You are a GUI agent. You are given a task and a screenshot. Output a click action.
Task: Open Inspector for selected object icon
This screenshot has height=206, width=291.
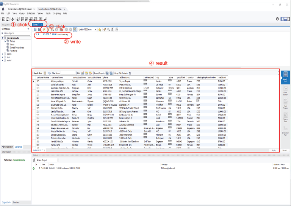click(13, 19)
